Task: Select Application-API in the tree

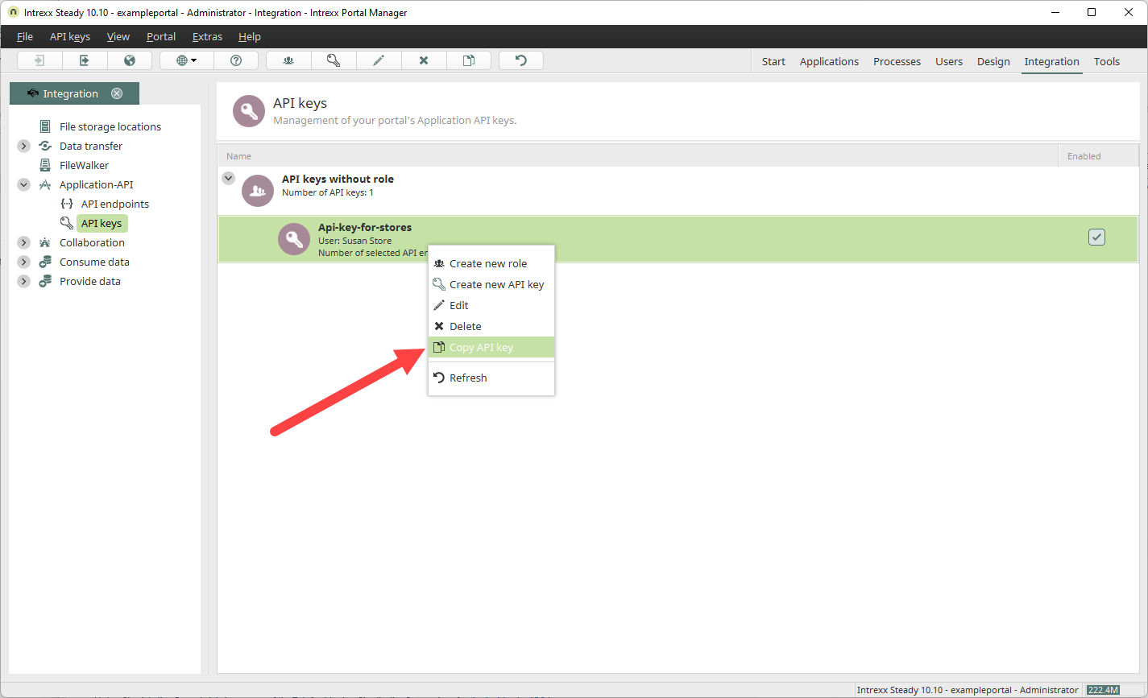Action: click(97, 184)
